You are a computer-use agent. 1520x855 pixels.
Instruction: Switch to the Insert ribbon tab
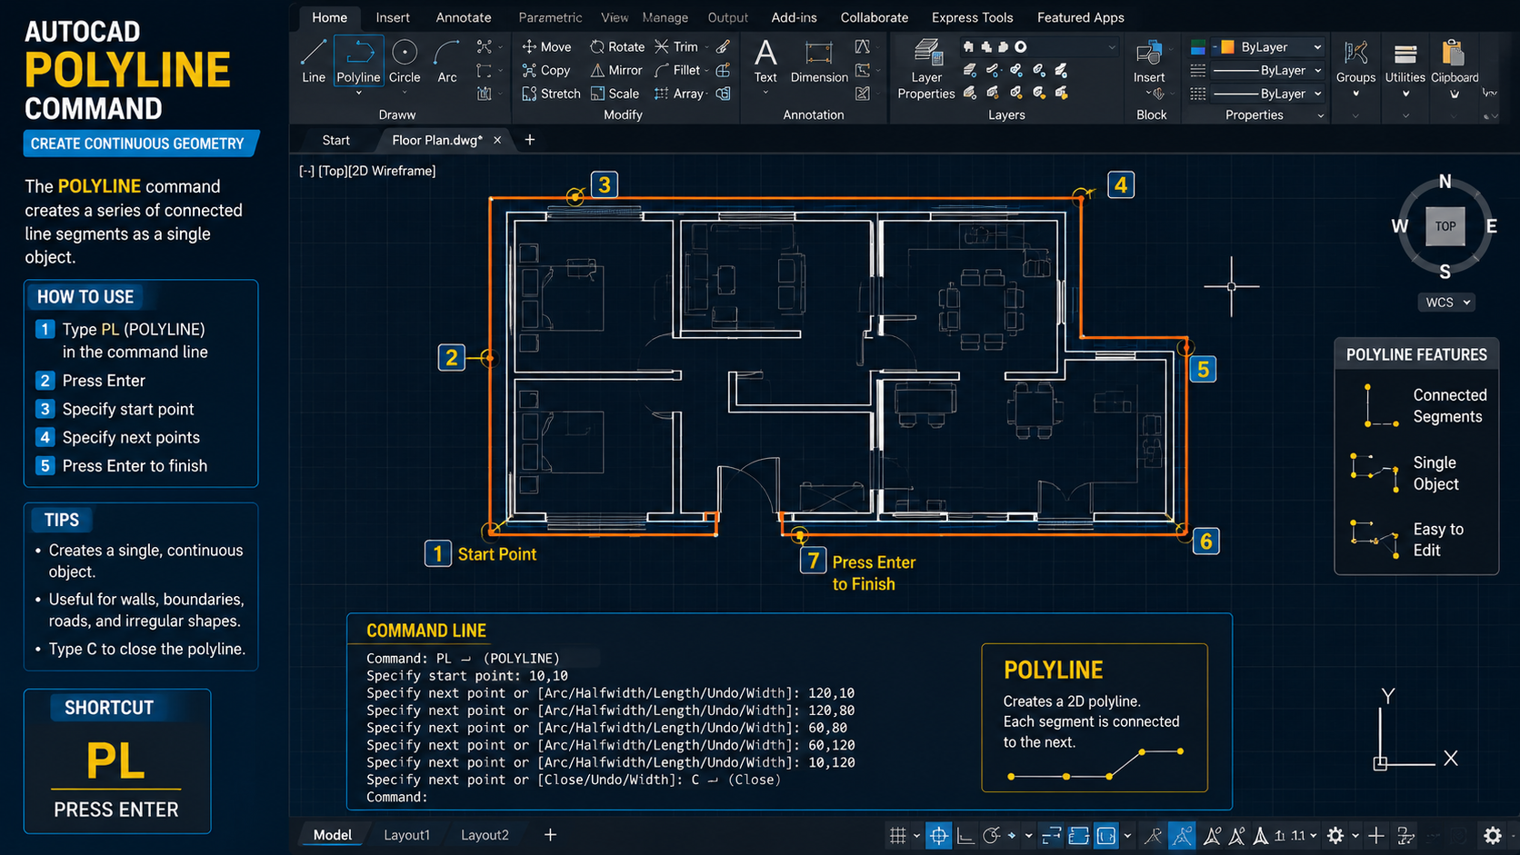(x=393, y=17)
